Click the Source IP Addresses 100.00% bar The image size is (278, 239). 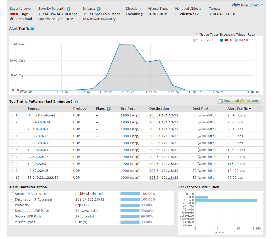pyautogui.click(x=130, y=194)
